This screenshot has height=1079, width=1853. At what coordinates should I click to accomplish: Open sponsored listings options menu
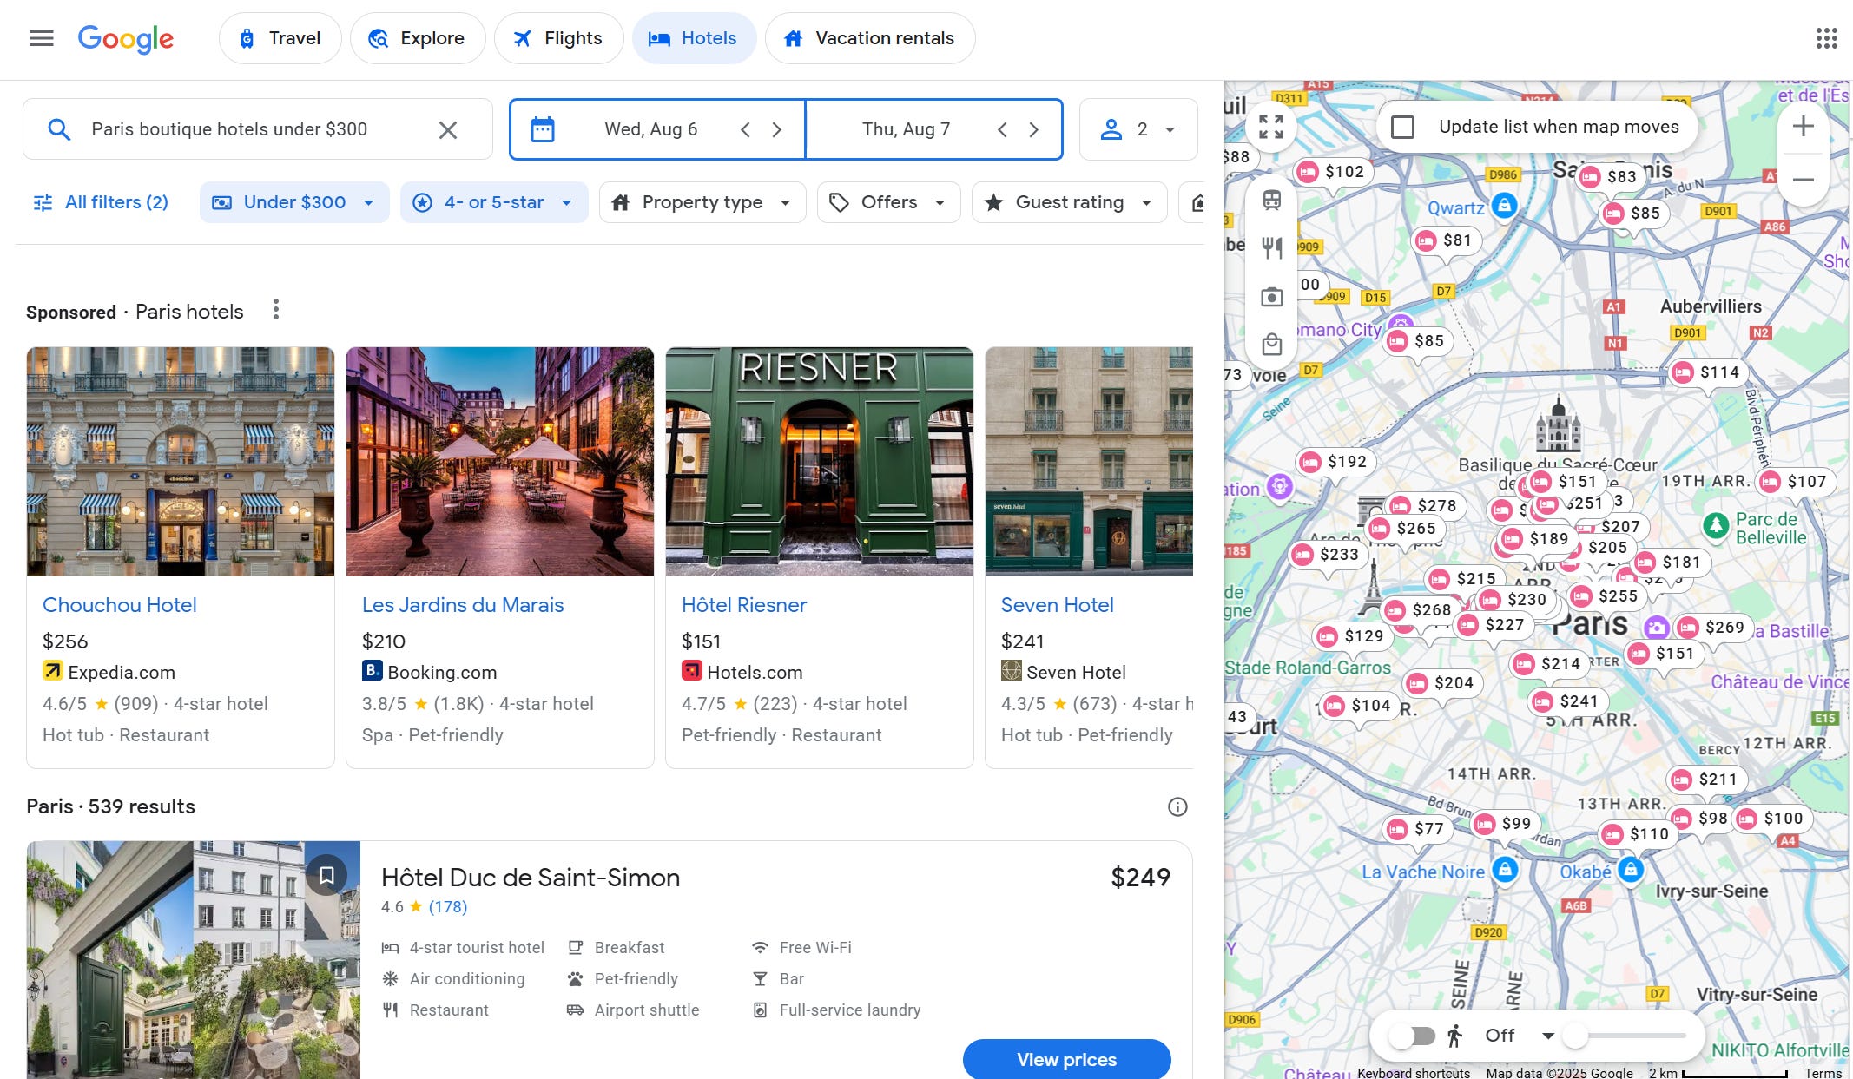pyautogui.click(x=276, y=310)
